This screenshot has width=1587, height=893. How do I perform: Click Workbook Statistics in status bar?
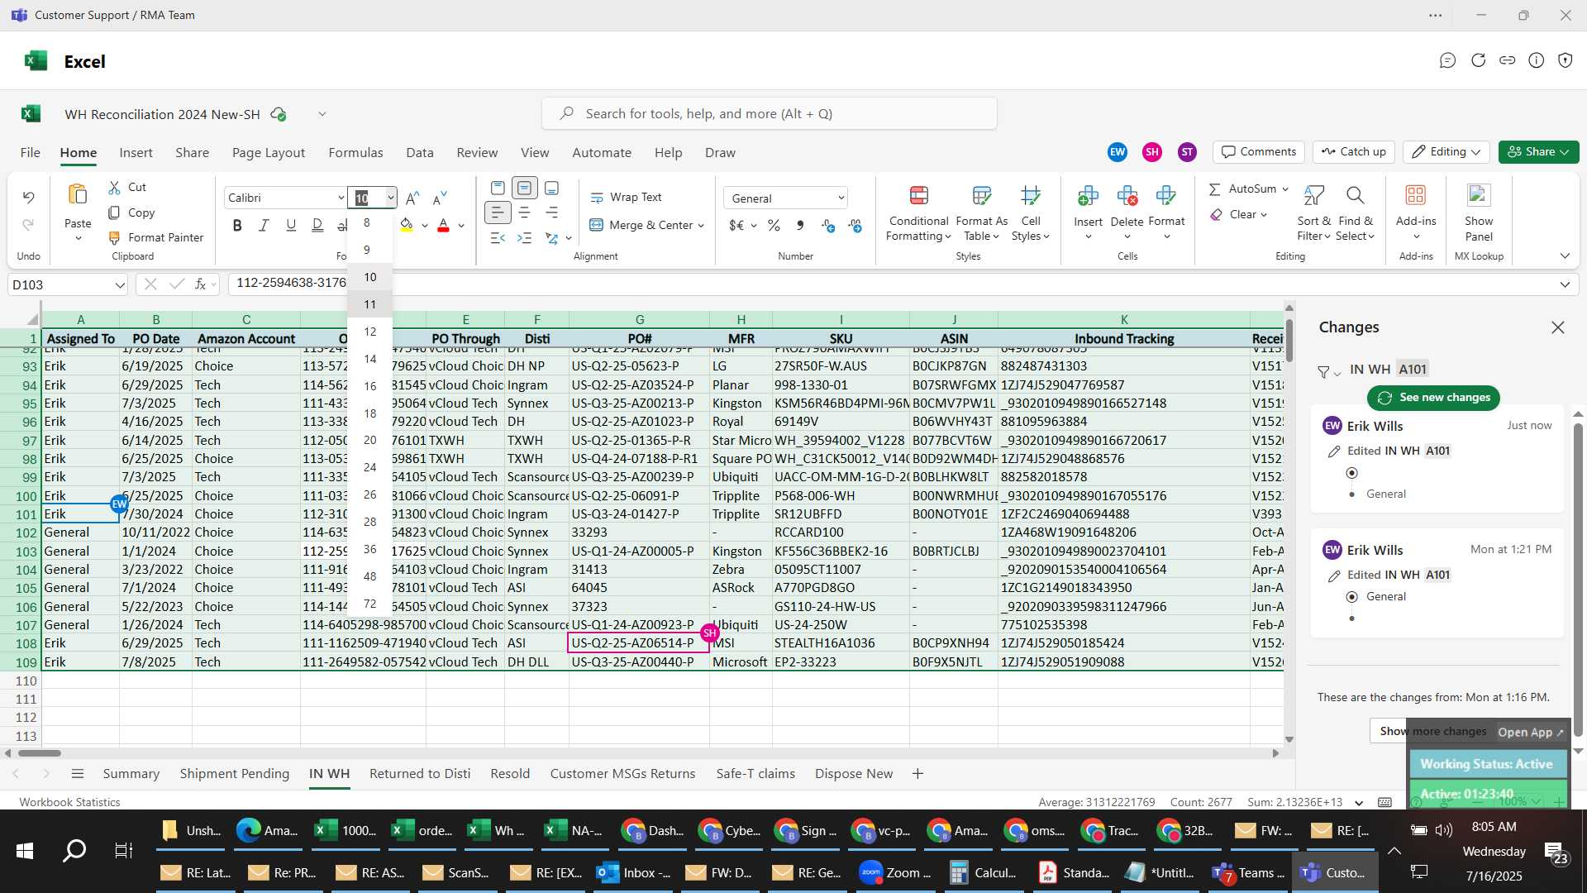[69, 802]
